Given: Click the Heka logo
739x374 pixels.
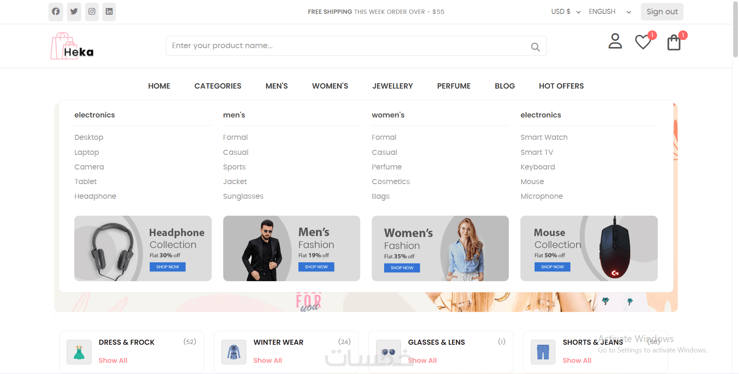Looking at the screenshot, I should pyautogui.click(x=72, y=46).
